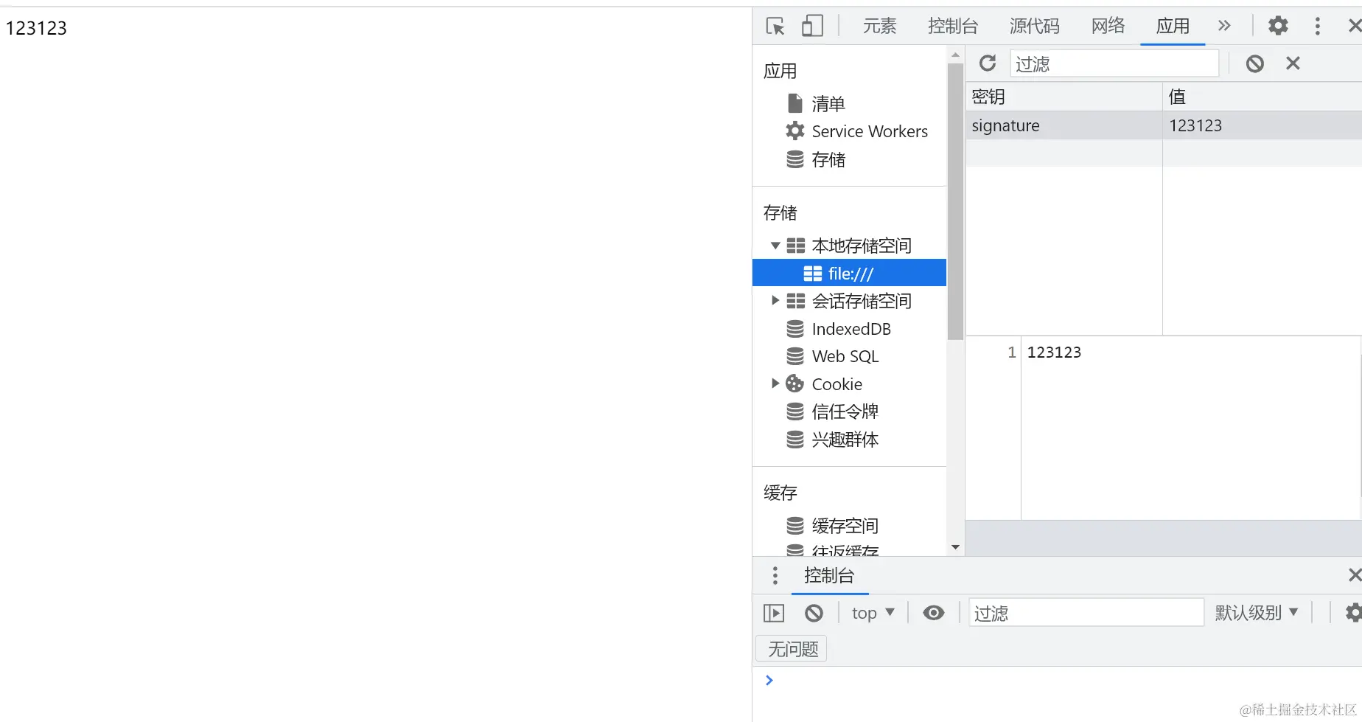The width and height of the screenshot is (1362, 722).
Task: Expand the 会话存储空间 tree arrow
Action: (x=775, y=301)
